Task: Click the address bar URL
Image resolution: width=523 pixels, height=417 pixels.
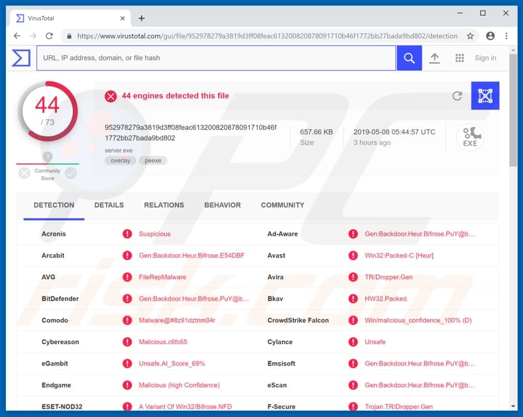Action: 267,36
